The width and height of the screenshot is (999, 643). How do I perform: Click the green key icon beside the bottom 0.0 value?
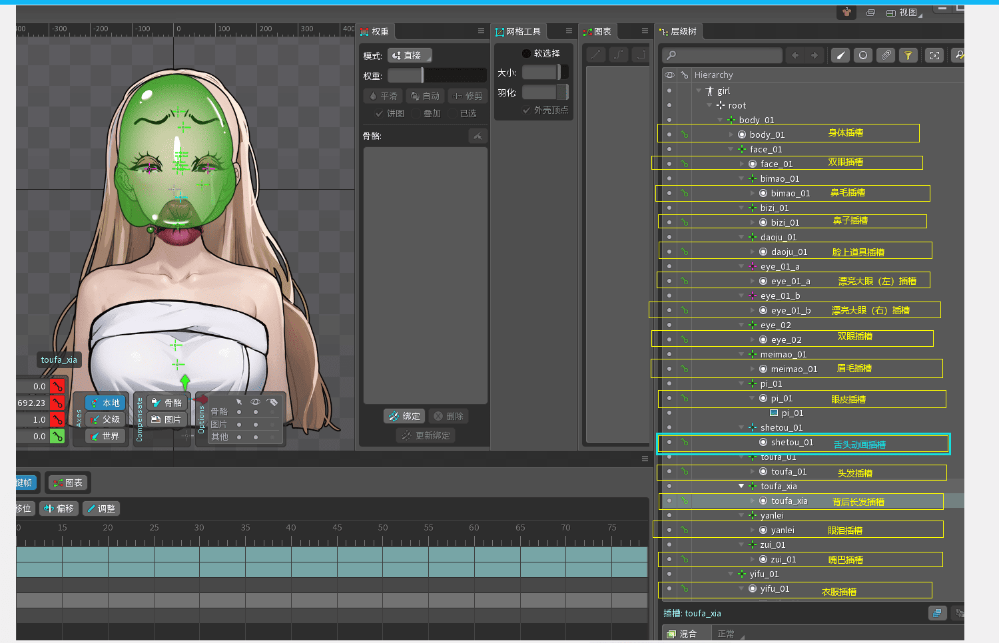pyautogui.click(x=58, y=436)
